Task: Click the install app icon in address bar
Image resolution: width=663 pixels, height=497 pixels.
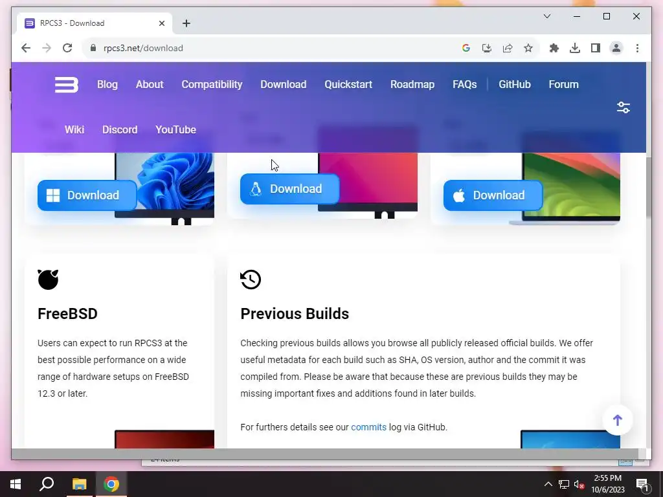Action: [x=487, y=48]
